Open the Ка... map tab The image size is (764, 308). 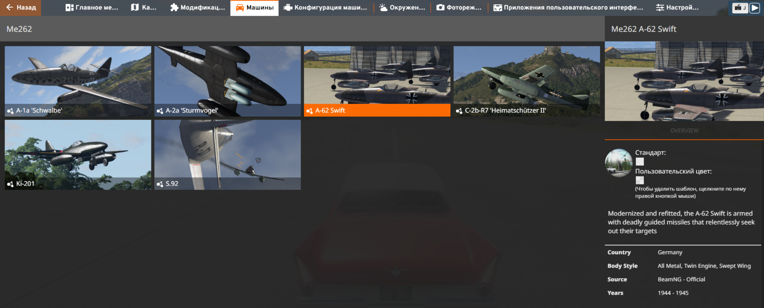[144, 7]
